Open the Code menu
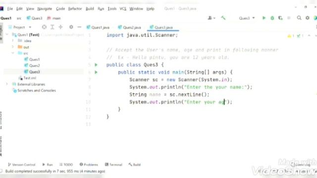The width and height of the screenshot is (317, 178). point(60,9)
